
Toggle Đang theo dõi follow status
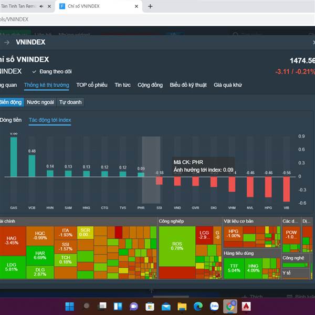point(52,71)
